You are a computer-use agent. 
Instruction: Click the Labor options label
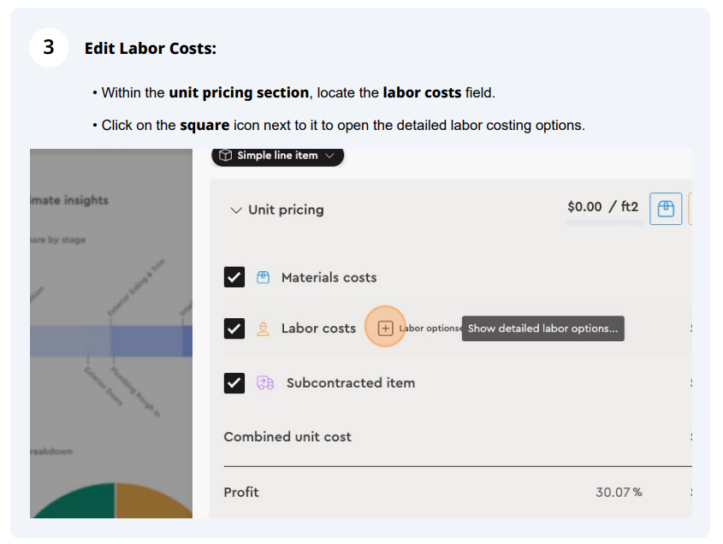[430, 328]
